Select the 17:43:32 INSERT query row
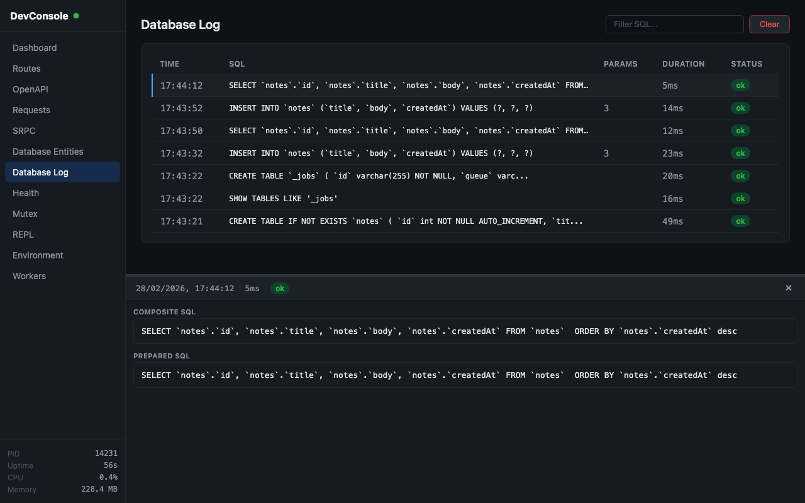Viewport: 805px width, 503px height. [465, 153]
